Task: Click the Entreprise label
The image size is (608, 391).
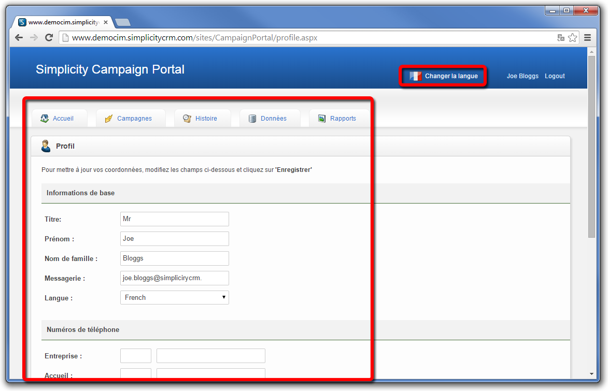Action: tap(63, 356)
